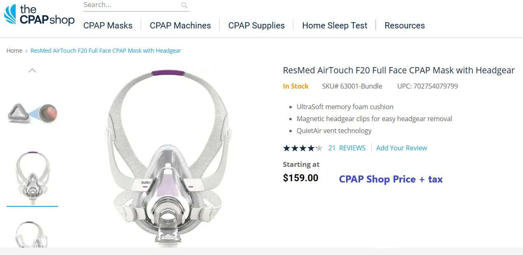
Task: Click the Home breadcrumb link
Action: (14, 51)
